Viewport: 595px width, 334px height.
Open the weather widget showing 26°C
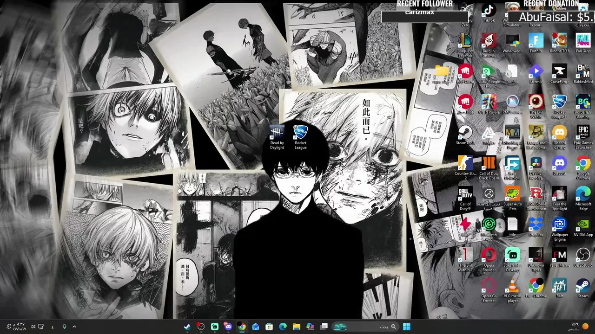(x=579, y=327)
